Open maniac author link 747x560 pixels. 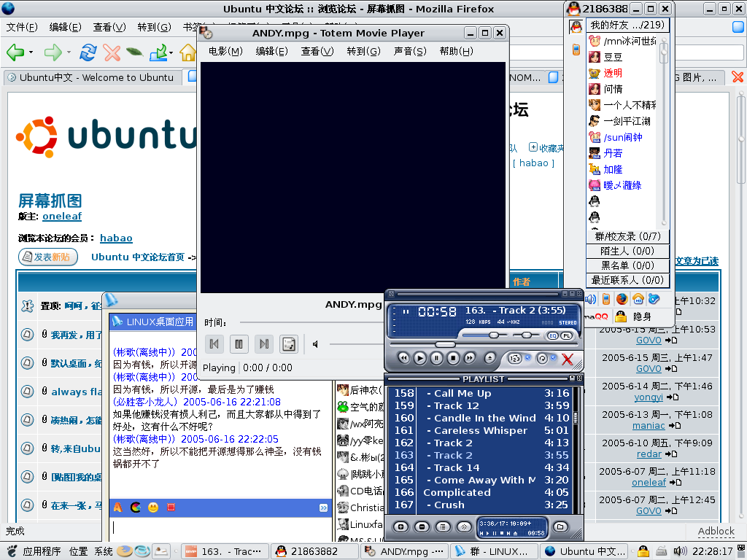pos(649,426)
